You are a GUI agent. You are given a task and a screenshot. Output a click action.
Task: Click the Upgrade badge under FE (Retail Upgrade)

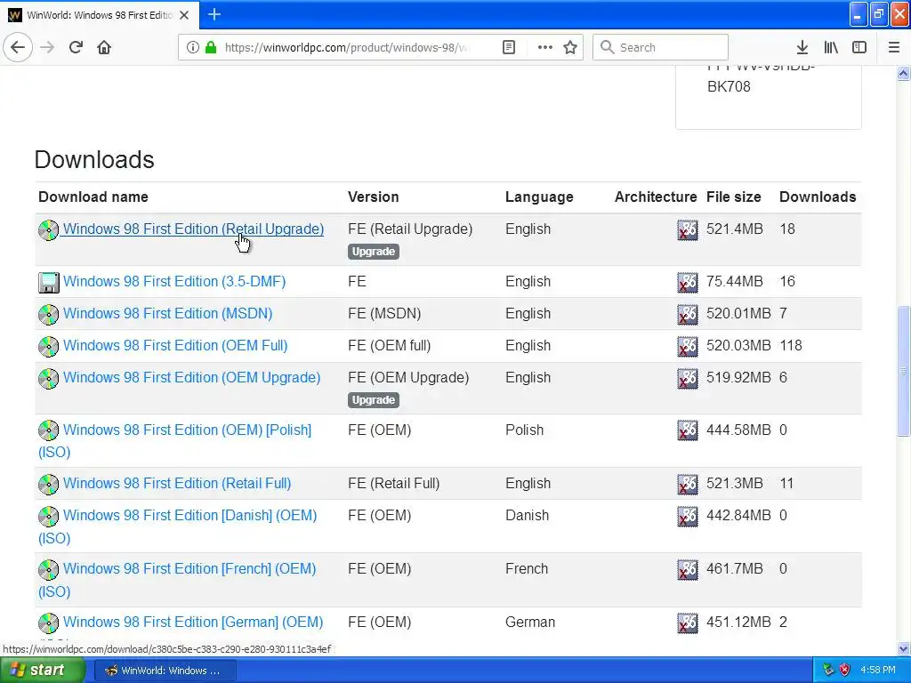coord(373,252)
